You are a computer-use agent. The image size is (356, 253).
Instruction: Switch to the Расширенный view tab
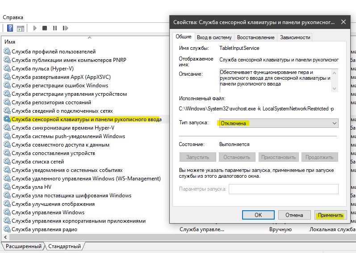24,246
